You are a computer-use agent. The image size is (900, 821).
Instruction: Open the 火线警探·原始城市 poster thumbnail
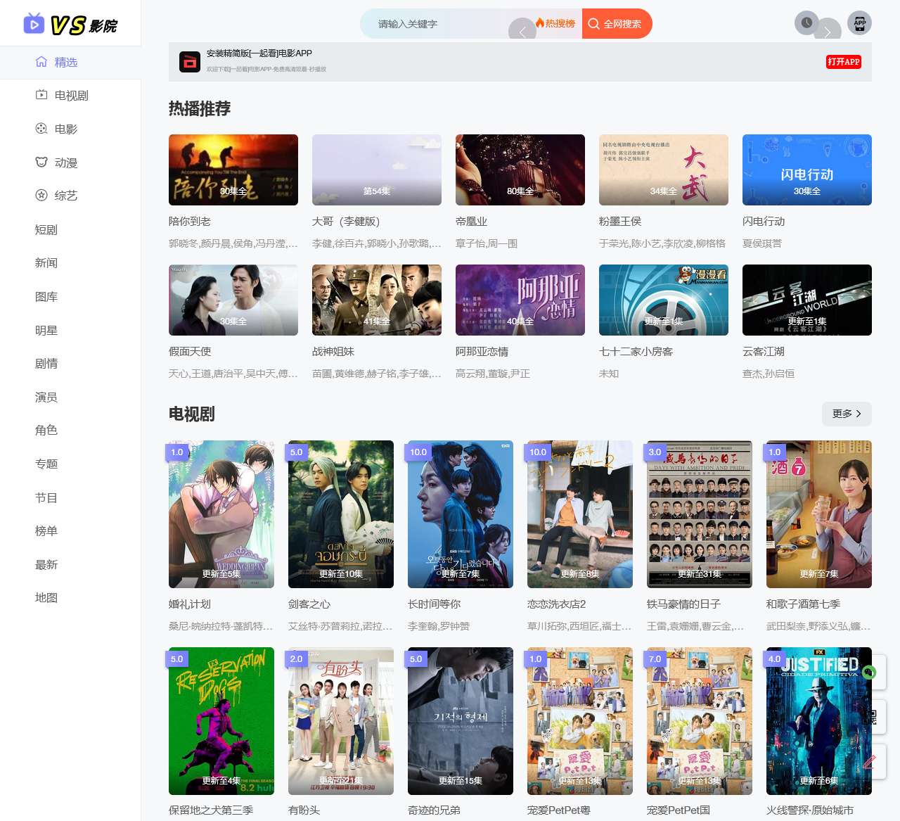pos(819,721)
